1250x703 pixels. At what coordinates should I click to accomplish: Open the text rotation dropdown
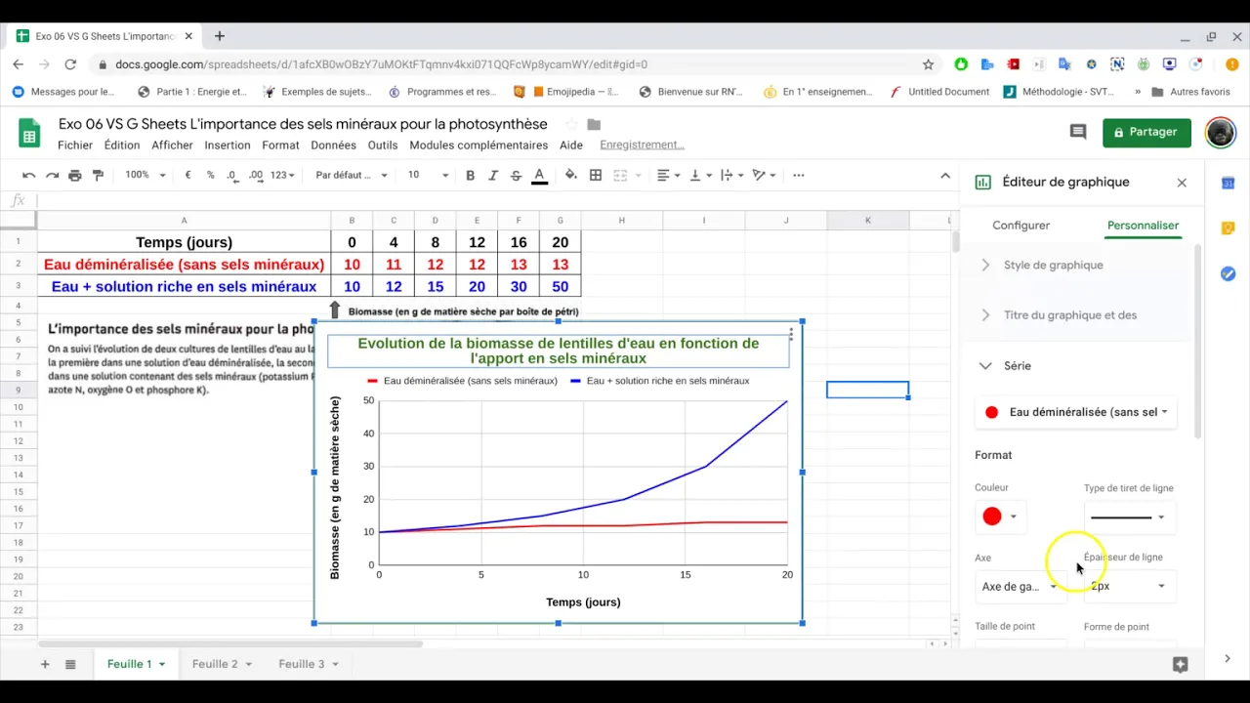tap(732, 175)
